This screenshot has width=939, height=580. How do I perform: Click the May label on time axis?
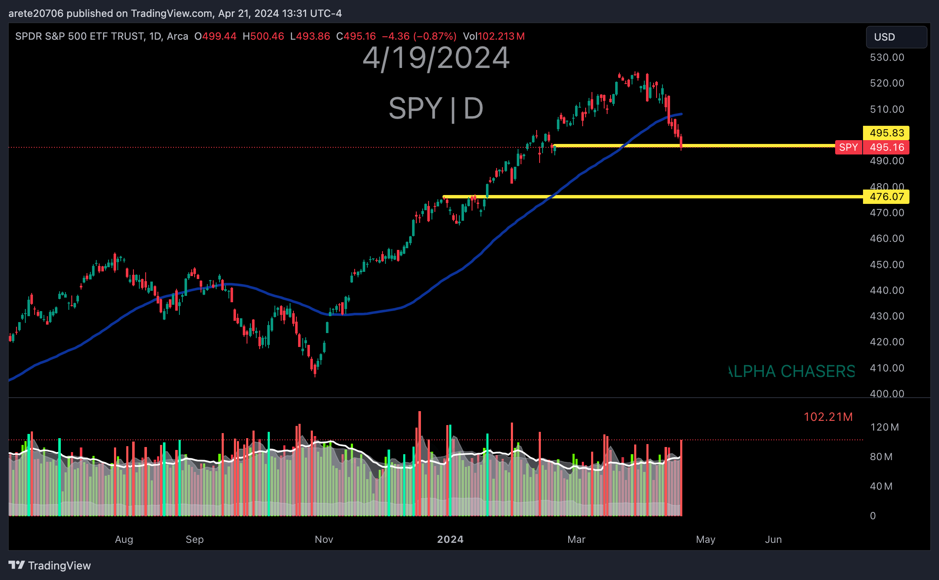(x=706, y=539)
